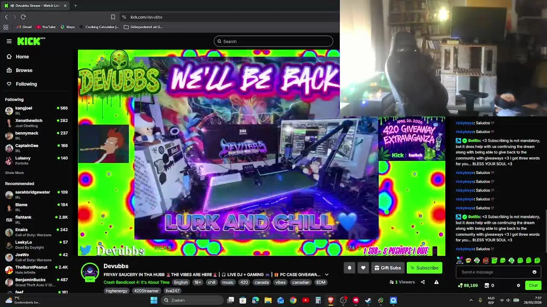Click the Zoeken taskbar search box

[x=192, y=300]
